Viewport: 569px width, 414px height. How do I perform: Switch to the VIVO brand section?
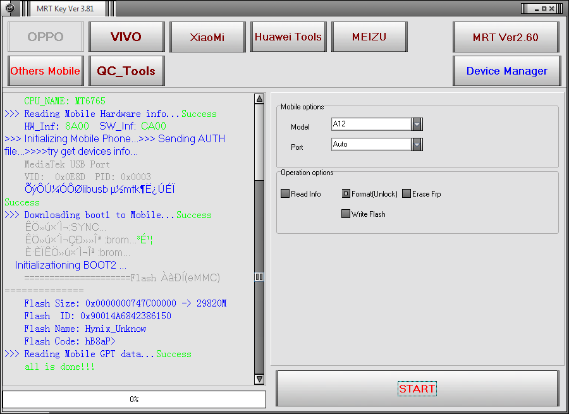coord(126,37)
